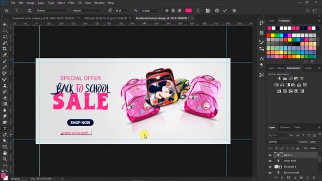Open the Smooth anti-aliasing dropdown
This screenshot has width=322, height=181.
151,11
